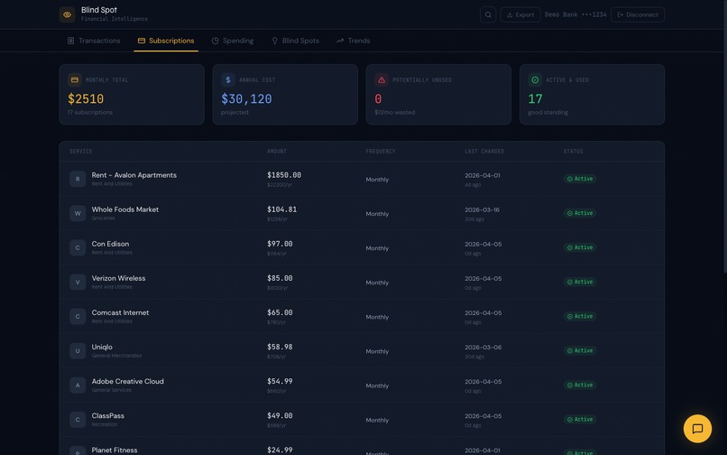Click the Potentially Unused warning icon
727x455 pixels.
(382, 79)
